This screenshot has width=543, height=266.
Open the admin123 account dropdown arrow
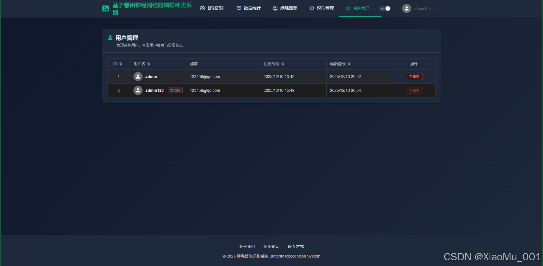point(436,8)
